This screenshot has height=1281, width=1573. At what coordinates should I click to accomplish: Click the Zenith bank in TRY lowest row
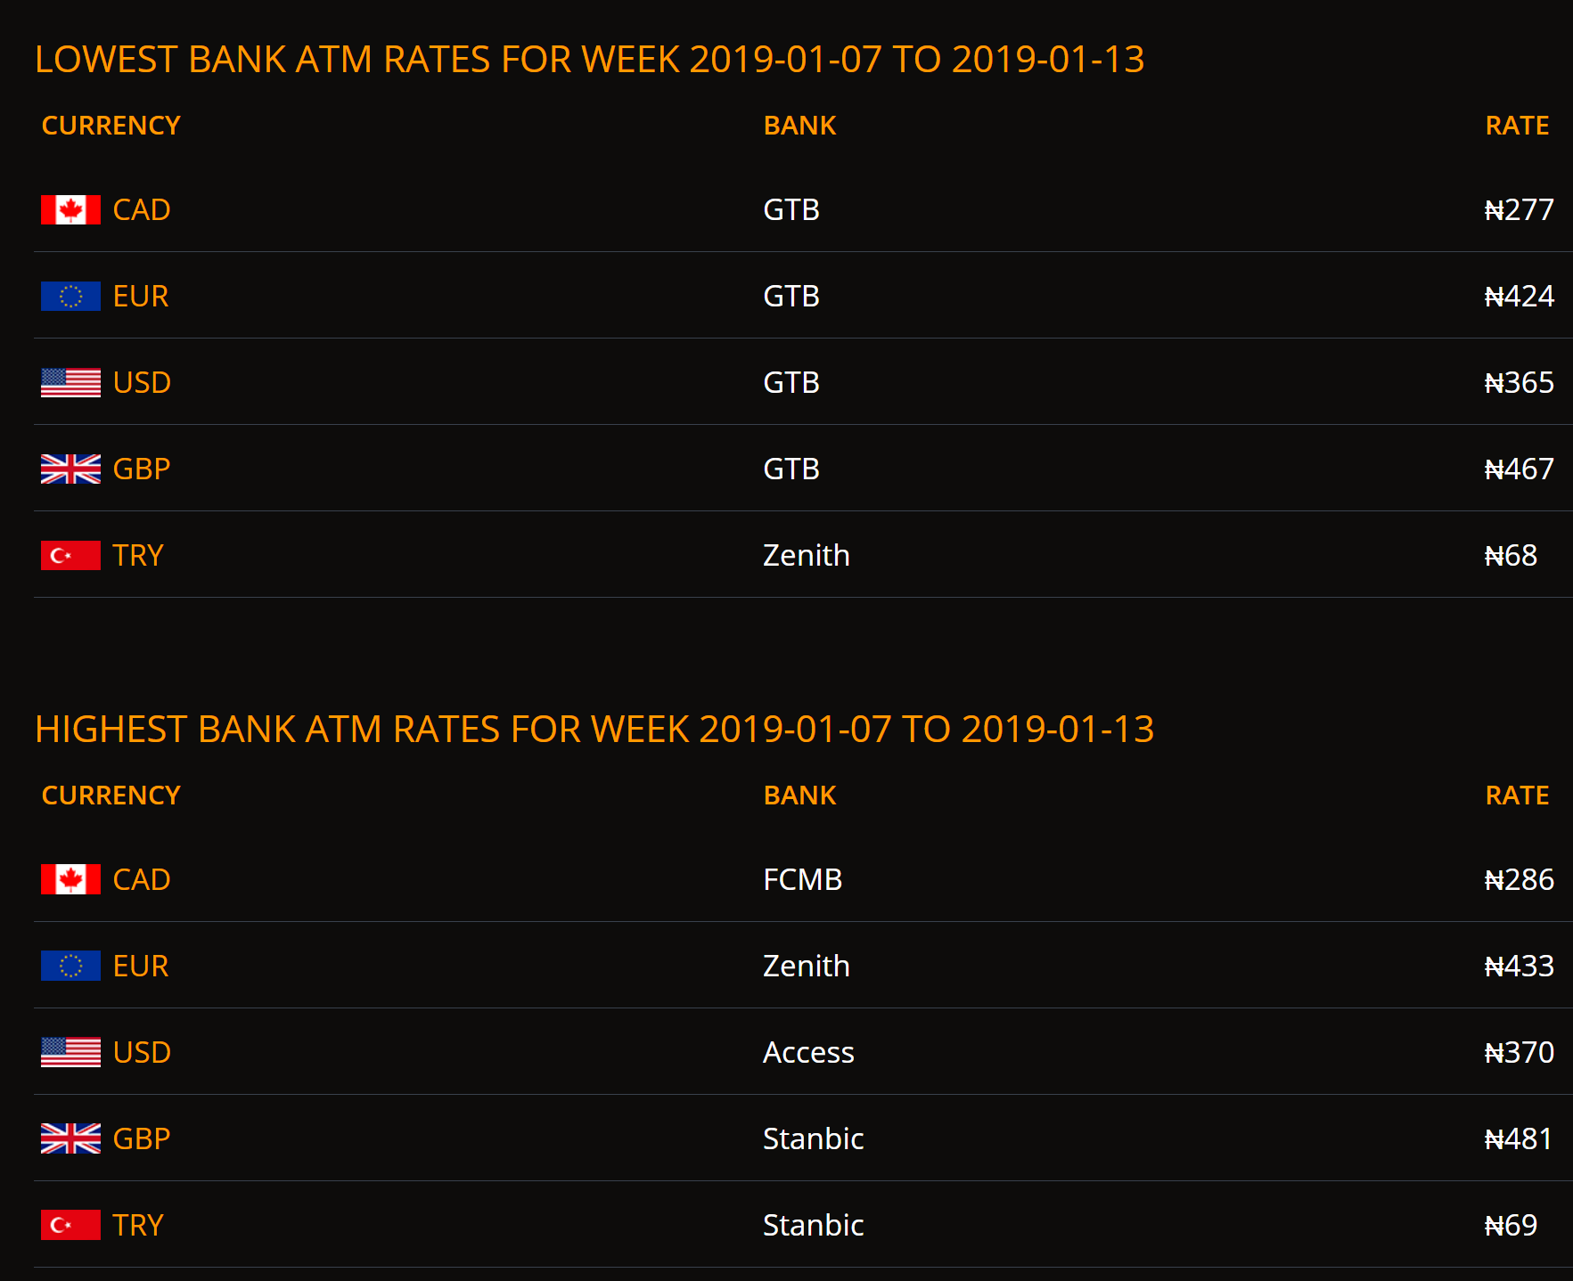tap(807, 556)
